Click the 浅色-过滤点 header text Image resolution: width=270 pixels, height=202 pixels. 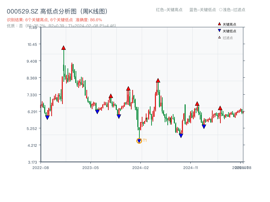[234, 10]
